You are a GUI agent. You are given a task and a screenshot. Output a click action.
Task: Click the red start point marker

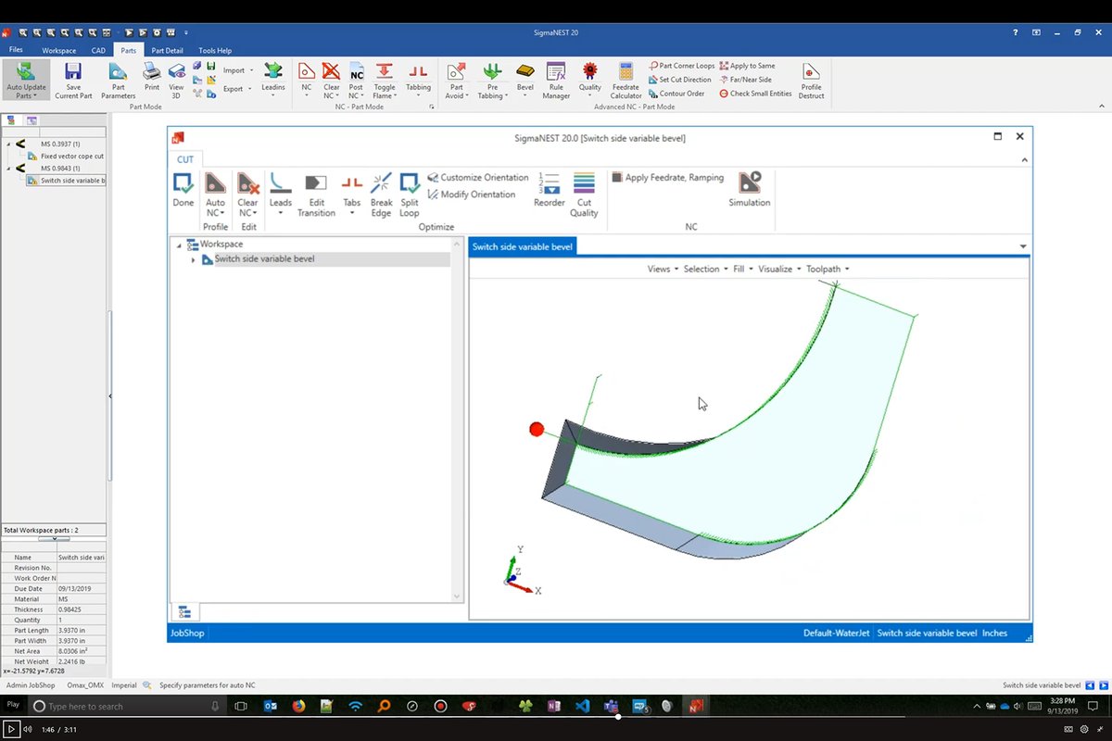tap(537, 429)
